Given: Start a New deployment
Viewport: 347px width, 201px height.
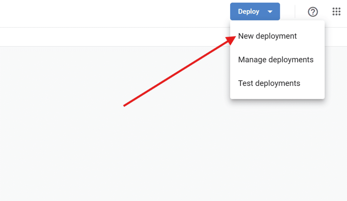Looking at the screenshot, I should [267, 36].
